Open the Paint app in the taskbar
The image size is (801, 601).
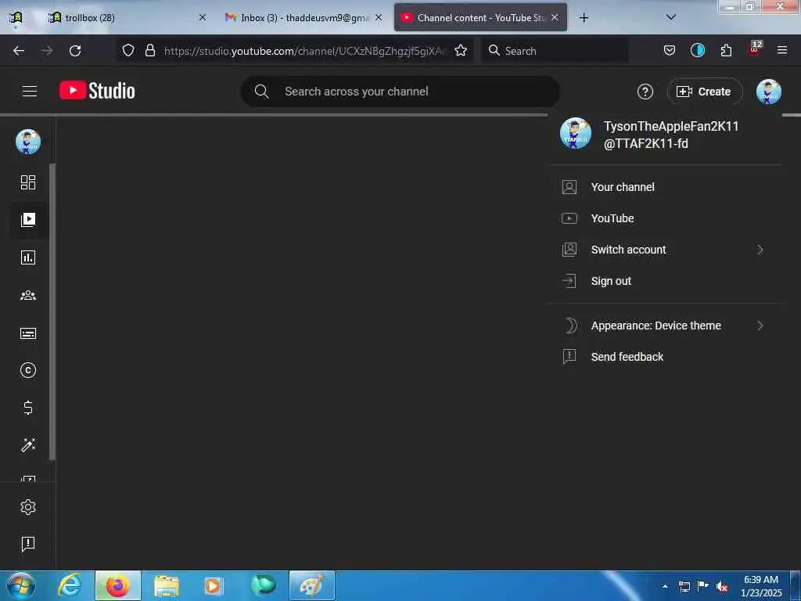click(x=311, y=585)
